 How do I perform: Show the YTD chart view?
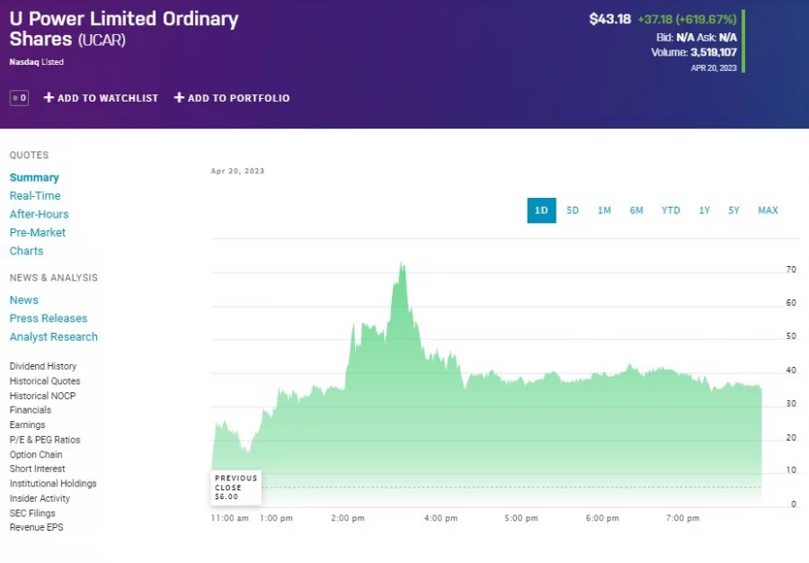pos(670,210)
